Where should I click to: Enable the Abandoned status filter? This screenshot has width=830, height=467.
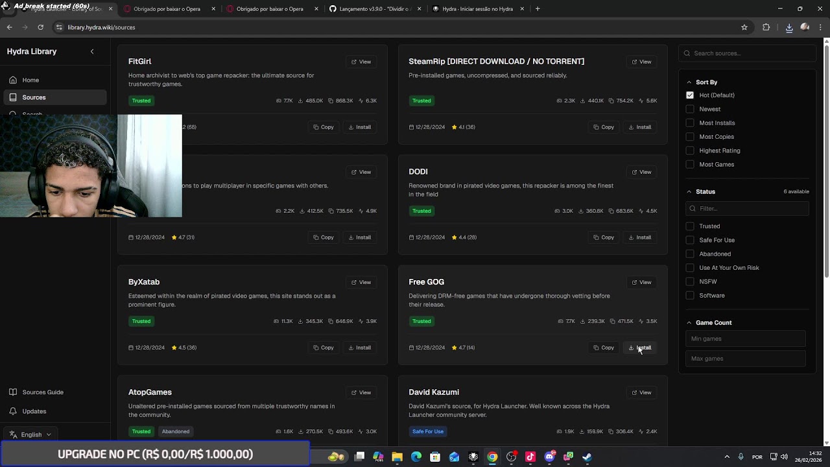690,254
